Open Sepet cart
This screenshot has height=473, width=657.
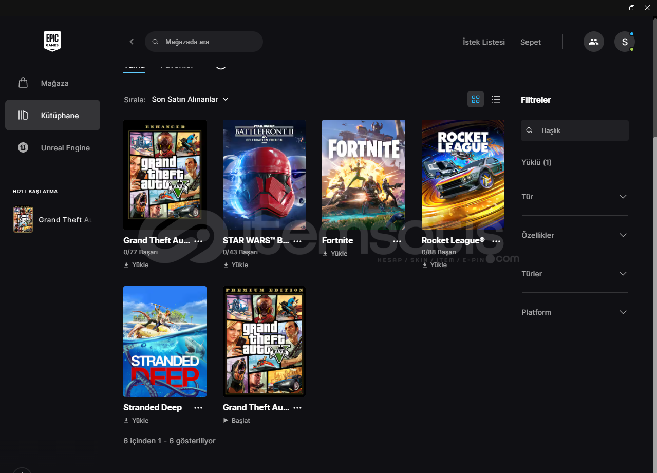pos(531,42)
